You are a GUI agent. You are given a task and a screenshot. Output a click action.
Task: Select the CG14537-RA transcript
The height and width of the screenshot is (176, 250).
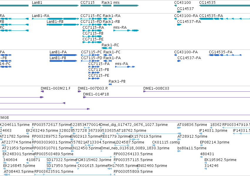click(x=179, y=25)
